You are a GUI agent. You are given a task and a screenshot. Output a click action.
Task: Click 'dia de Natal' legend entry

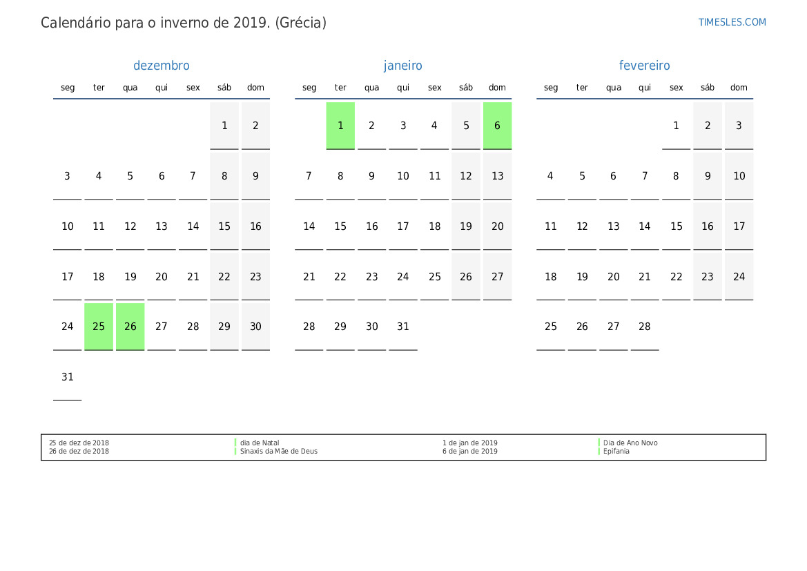[260, 443]
